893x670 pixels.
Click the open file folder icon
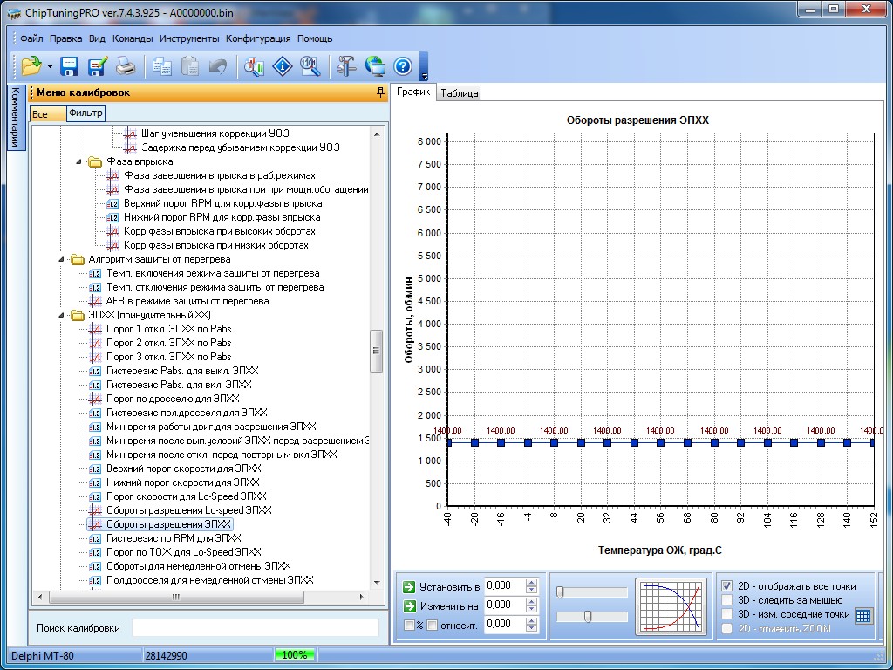pyautogui.click(x=31, y=66)
